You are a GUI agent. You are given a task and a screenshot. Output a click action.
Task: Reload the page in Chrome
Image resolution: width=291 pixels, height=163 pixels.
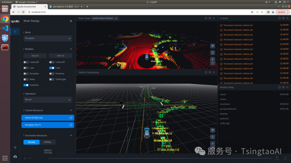click(x=23, y=12)
